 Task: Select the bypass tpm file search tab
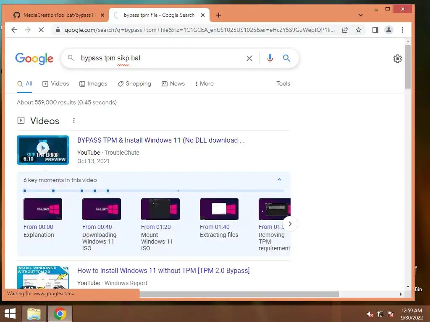(x=159, y=15)
